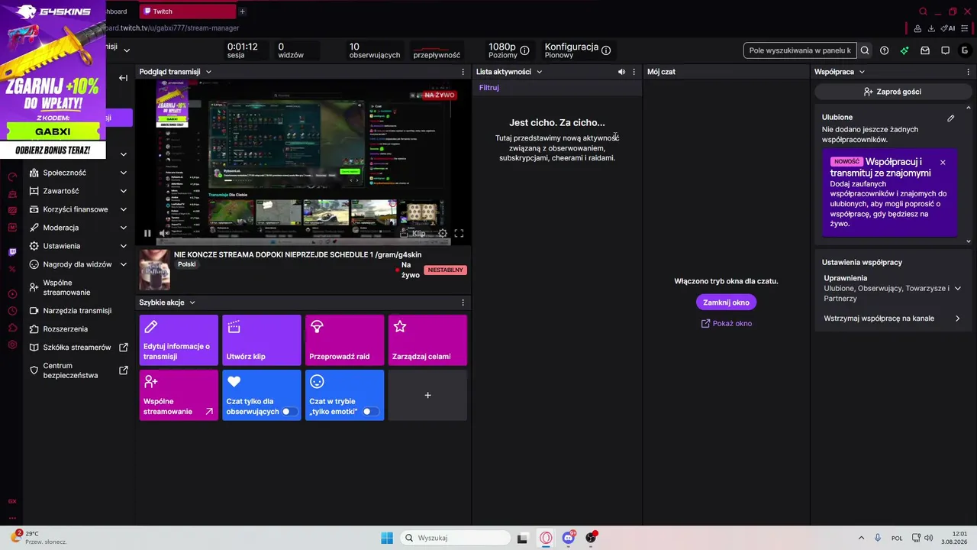This screenshot has height=550, width=977.
Task: Dismiss the collaboration promo card with the X
Action: point(943,162)
